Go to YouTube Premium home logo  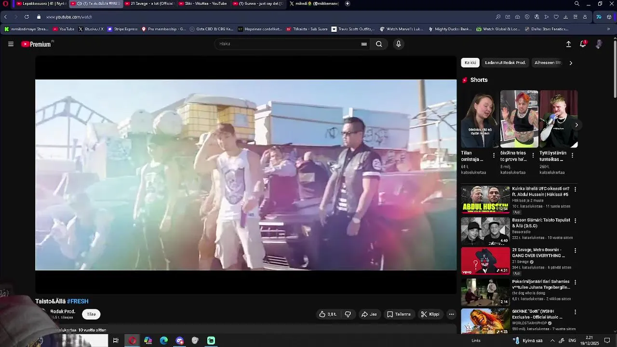click(x=37, y=44)
